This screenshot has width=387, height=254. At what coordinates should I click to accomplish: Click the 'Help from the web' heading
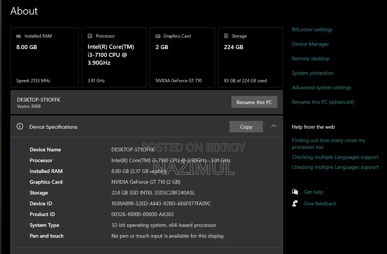coord(313,127)
